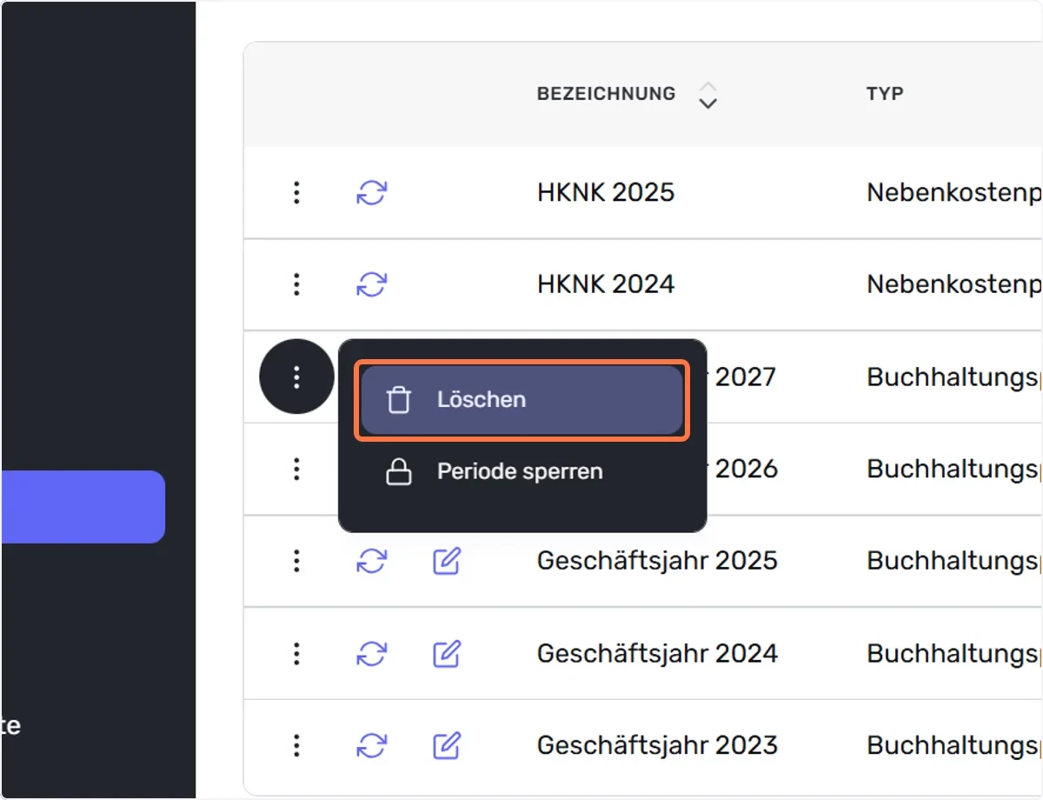Sort the table by Bezeichnung arrows

pos(708,95)
